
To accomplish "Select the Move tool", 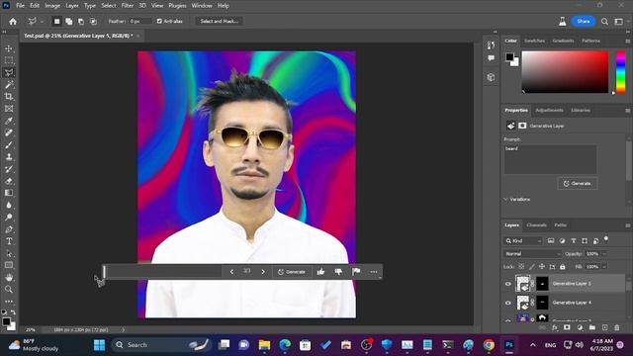I will click(9, 48).
